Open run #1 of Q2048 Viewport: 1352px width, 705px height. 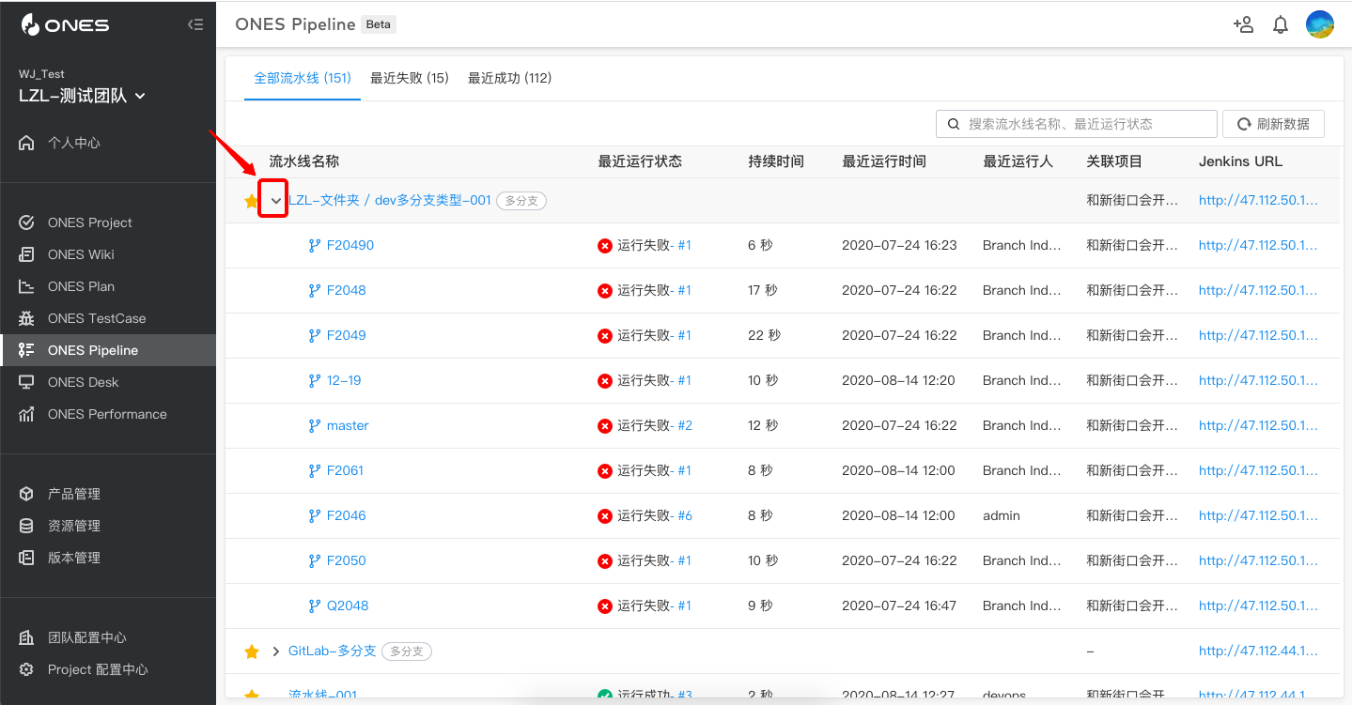pyautogui.click(x=684, y=605)
